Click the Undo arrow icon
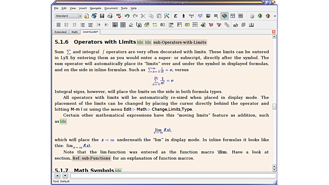The width and height of the screenshot is (329, 185). (x=127, y=16)
